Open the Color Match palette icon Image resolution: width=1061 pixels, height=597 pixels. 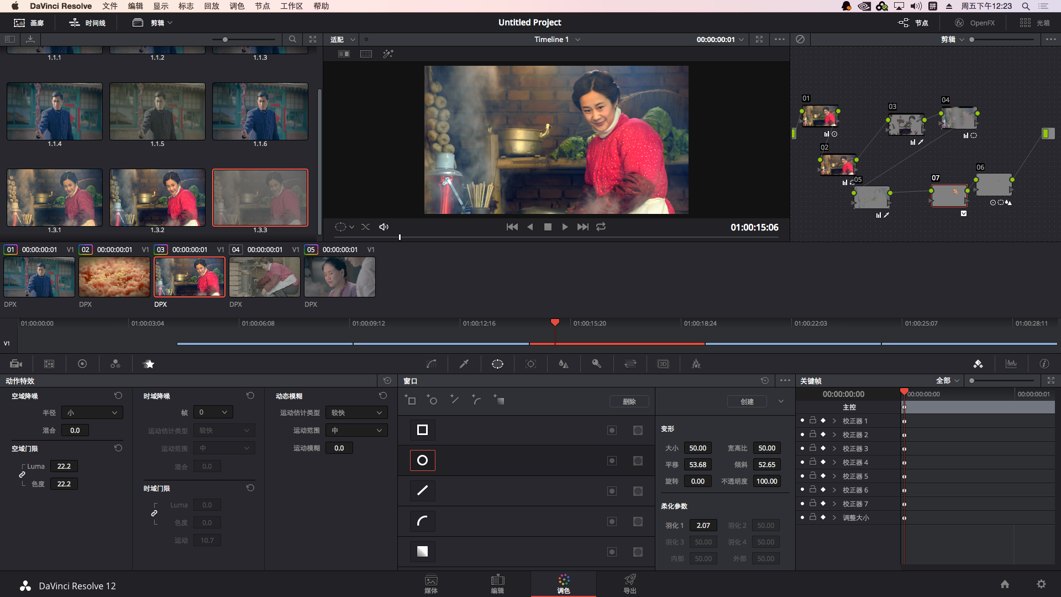point(49,364)
